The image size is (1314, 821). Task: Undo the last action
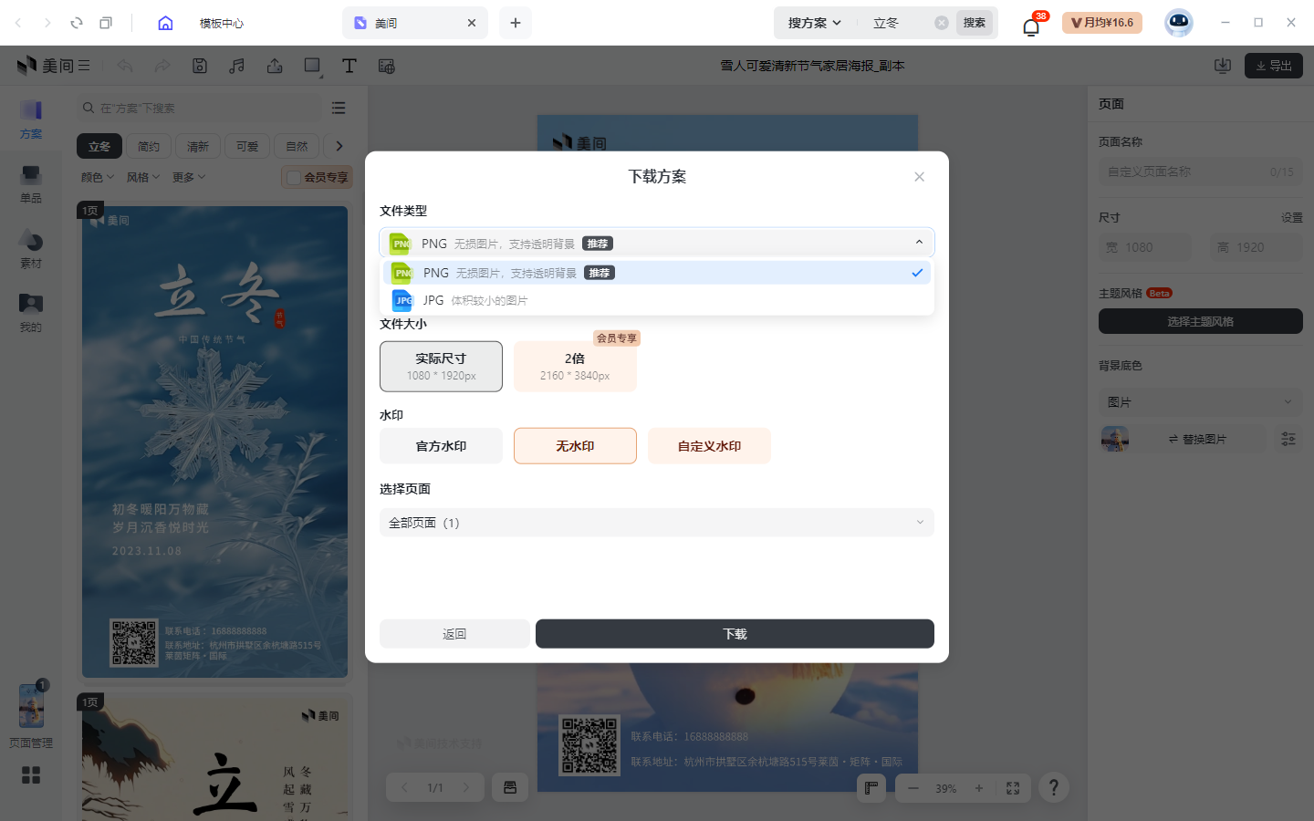125,66
